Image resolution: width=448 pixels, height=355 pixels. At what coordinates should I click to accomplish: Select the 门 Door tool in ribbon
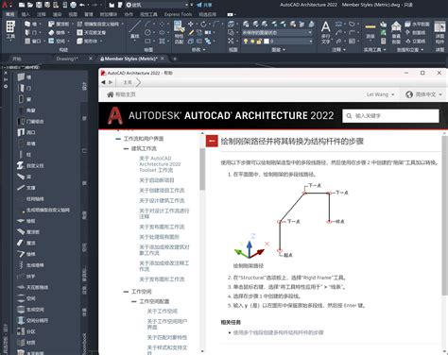coord(30,32)
